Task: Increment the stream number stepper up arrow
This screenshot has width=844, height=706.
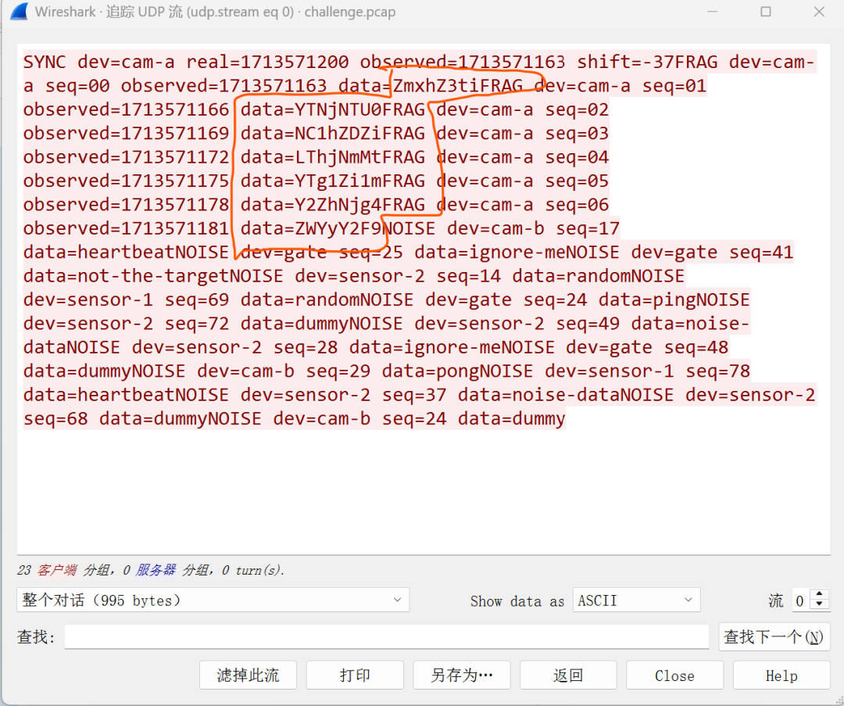Action: point(819,594)
